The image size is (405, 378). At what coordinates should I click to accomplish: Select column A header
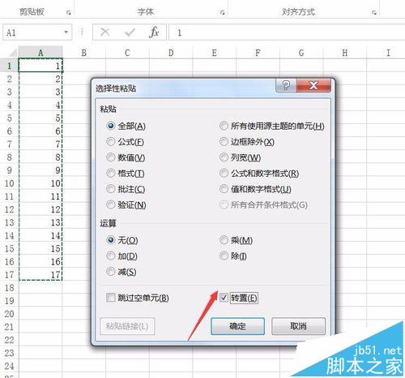click(x=40, y=53)
